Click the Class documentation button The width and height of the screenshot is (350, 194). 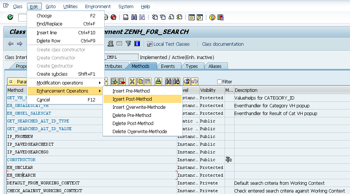click(223, 44)
